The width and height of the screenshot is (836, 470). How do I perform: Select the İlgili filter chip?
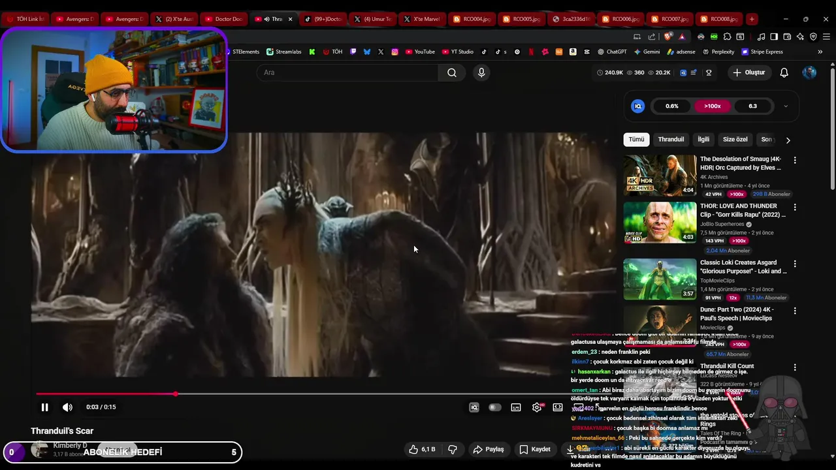703,139
